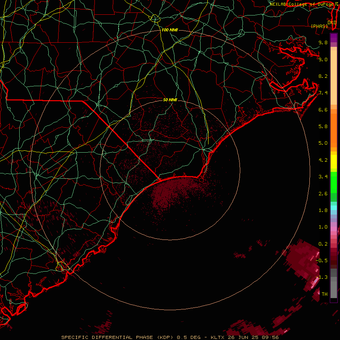Click the Specific Differential Phase KLTX caption
The width and height of the screenshot is (340, 340).
(x=170, y=337)
